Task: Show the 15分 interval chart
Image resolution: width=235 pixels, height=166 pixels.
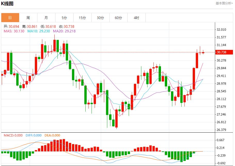Action: (82, 18)
